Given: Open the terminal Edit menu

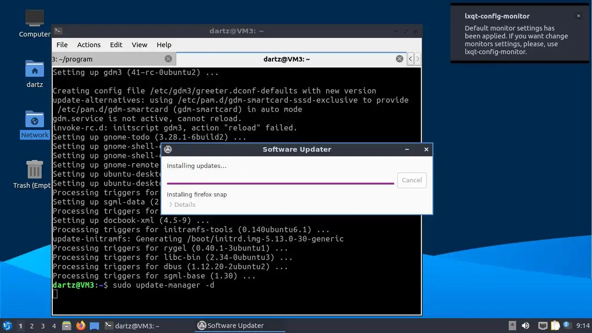Looking at the screenshot, I should (116, 45).
